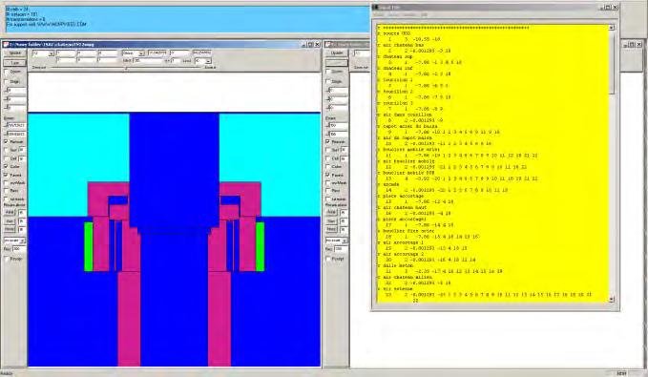Click line 'c arcade' in input file
Viewport: 648px width, 377px height.
pyautogui.click(x=388, y=184)
